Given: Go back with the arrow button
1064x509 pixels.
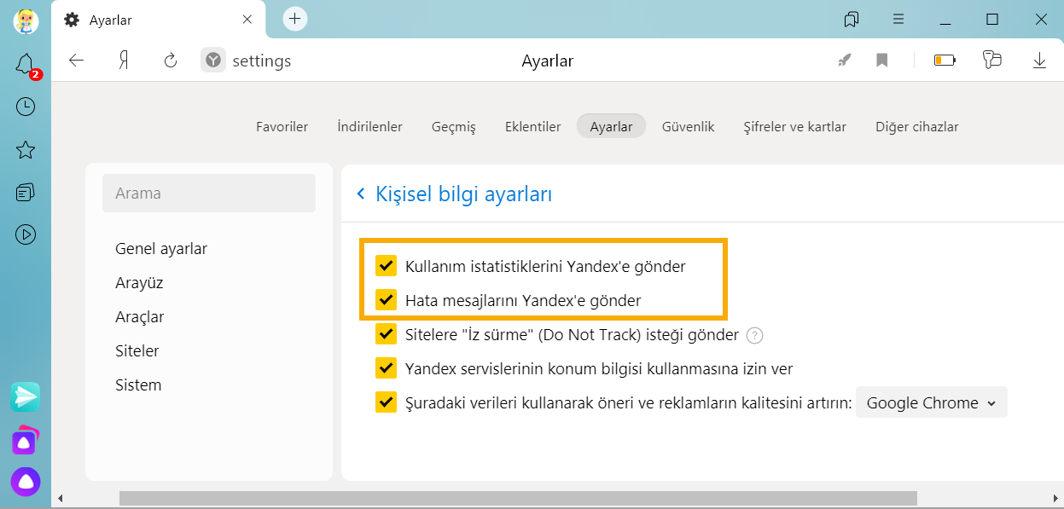Looking at the screenshot, I should (x=77, y=61).
